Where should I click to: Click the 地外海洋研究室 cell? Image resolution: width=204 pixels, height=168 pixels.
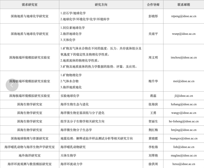click(30, 156)
